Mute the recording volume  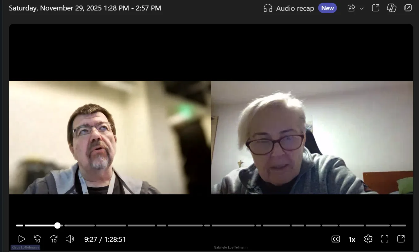click(70, 239)
